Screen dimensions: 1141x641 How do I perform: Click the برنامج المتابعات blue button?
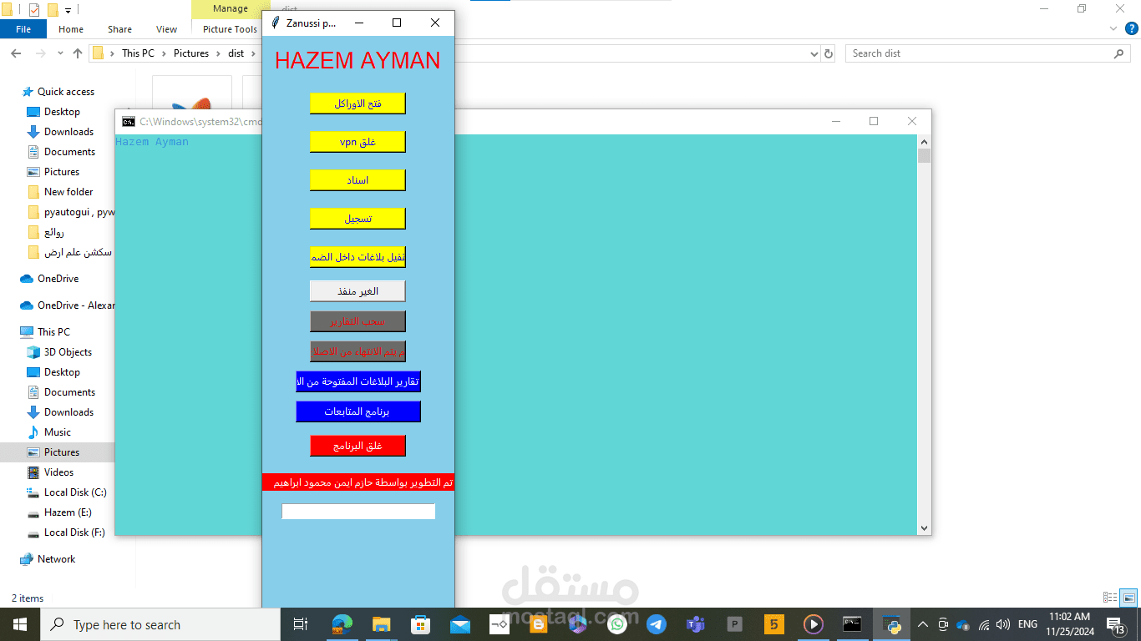[358, 411]
